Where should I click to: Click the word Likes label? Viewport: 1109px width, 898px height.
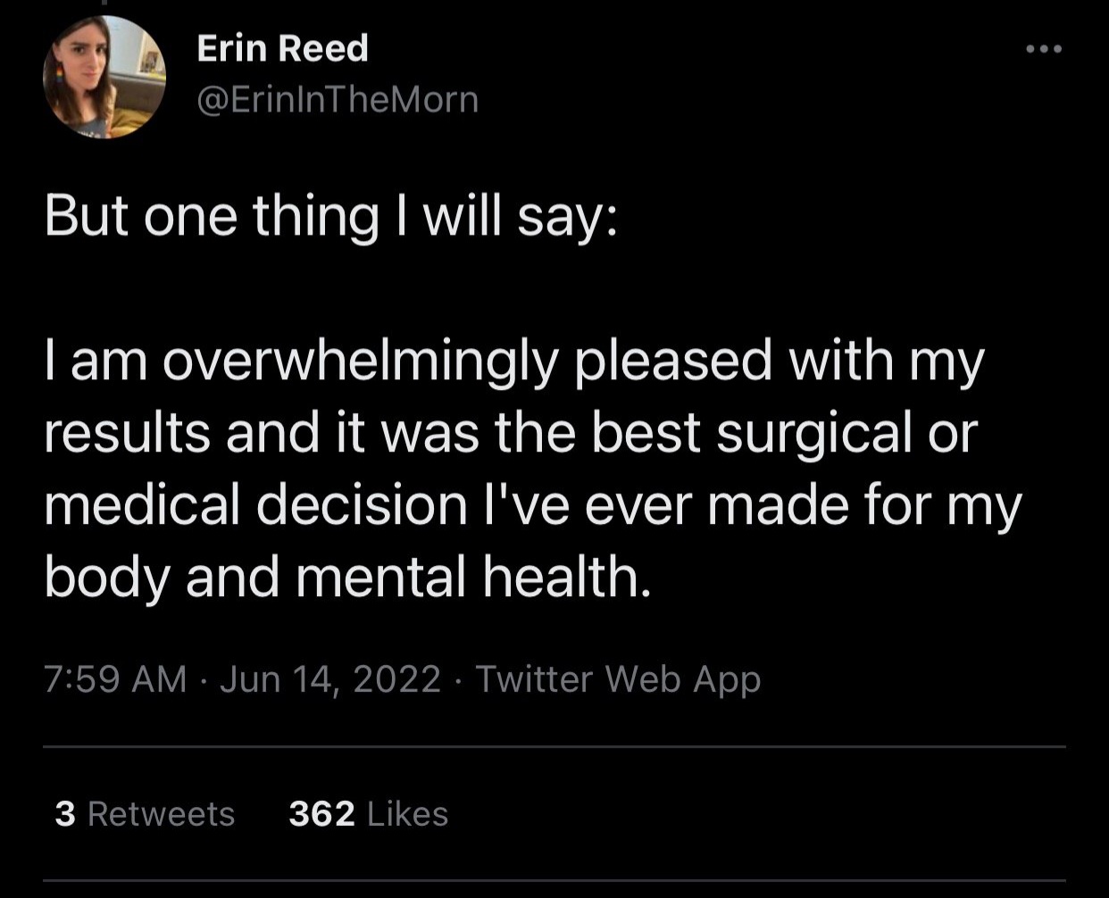407,814
